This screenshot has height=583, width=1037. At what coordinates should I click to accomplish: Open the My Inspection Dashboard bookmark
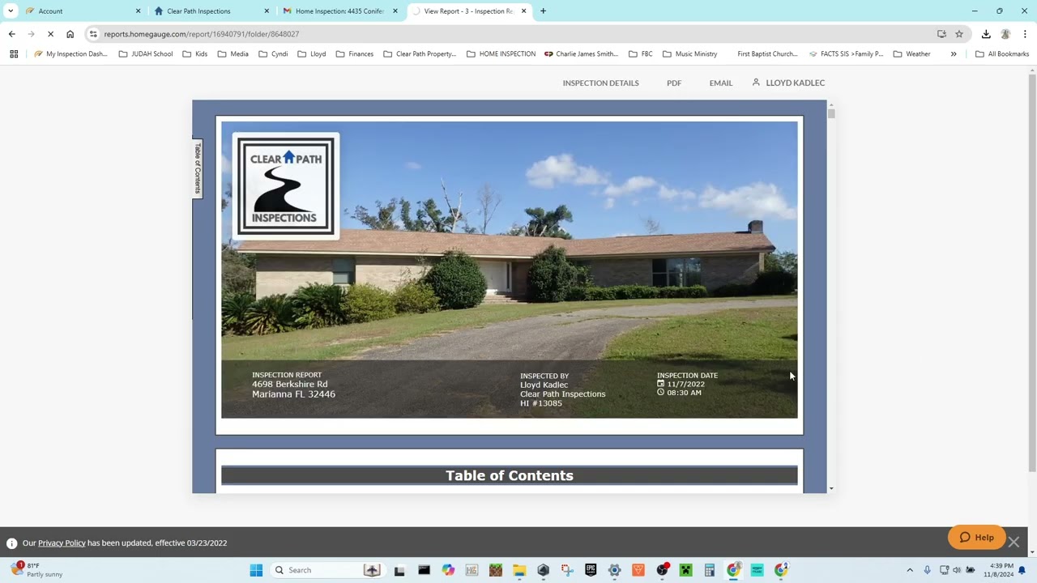coord(70,54)
